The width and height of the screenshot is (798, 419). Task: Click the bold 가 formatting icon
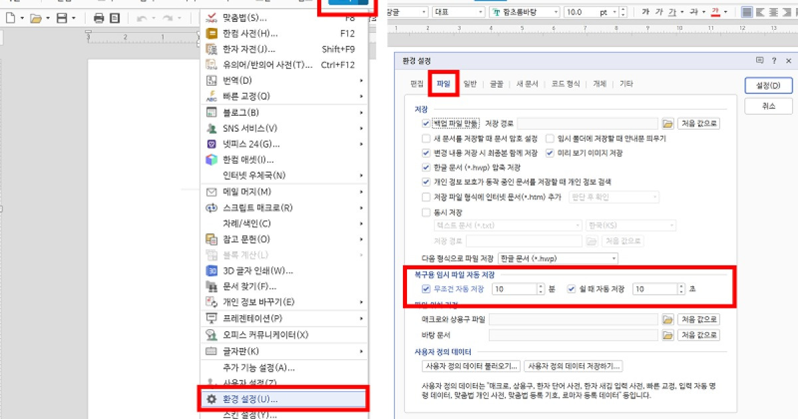[646, 12]
